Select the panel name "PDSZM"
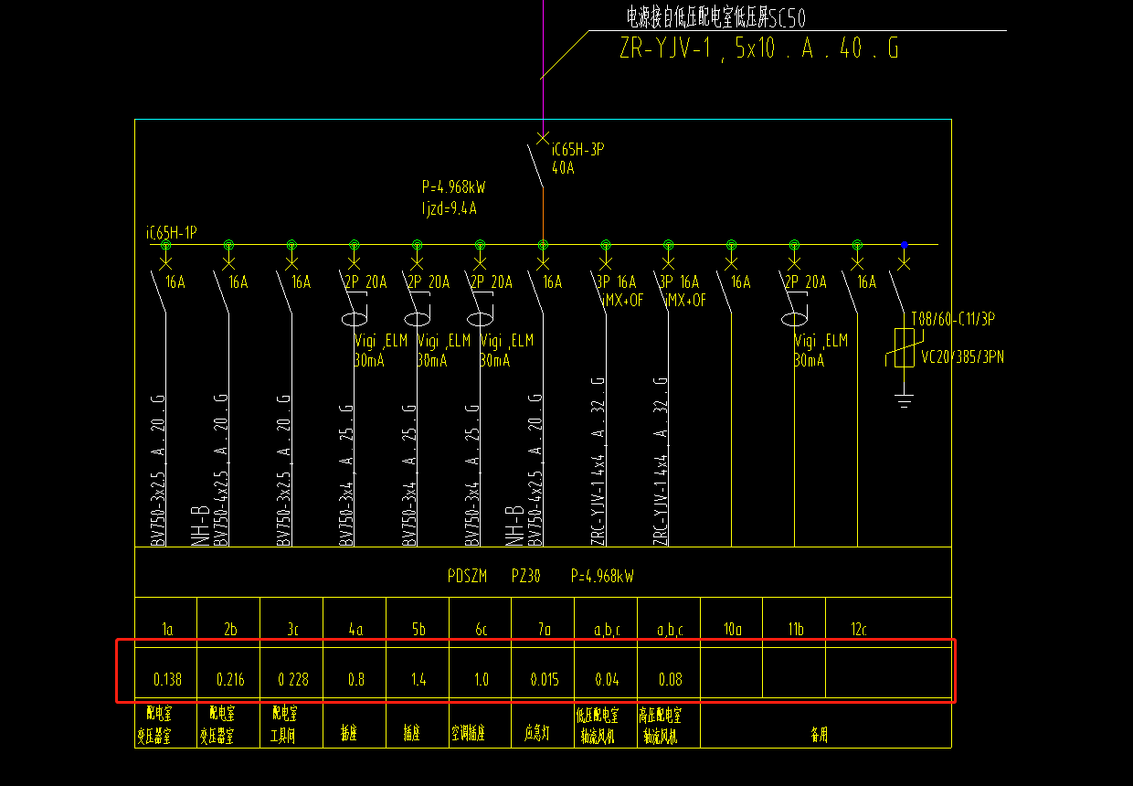Viewport: 1133px width, 786px height. (467, 576)
